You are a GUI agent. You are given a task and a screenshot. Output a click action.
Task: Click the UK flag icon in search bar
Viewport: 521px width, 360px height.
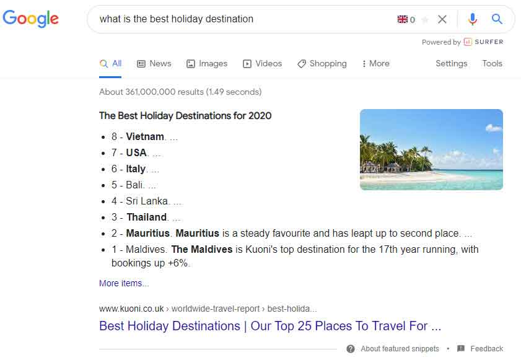[x=403, y=19]
